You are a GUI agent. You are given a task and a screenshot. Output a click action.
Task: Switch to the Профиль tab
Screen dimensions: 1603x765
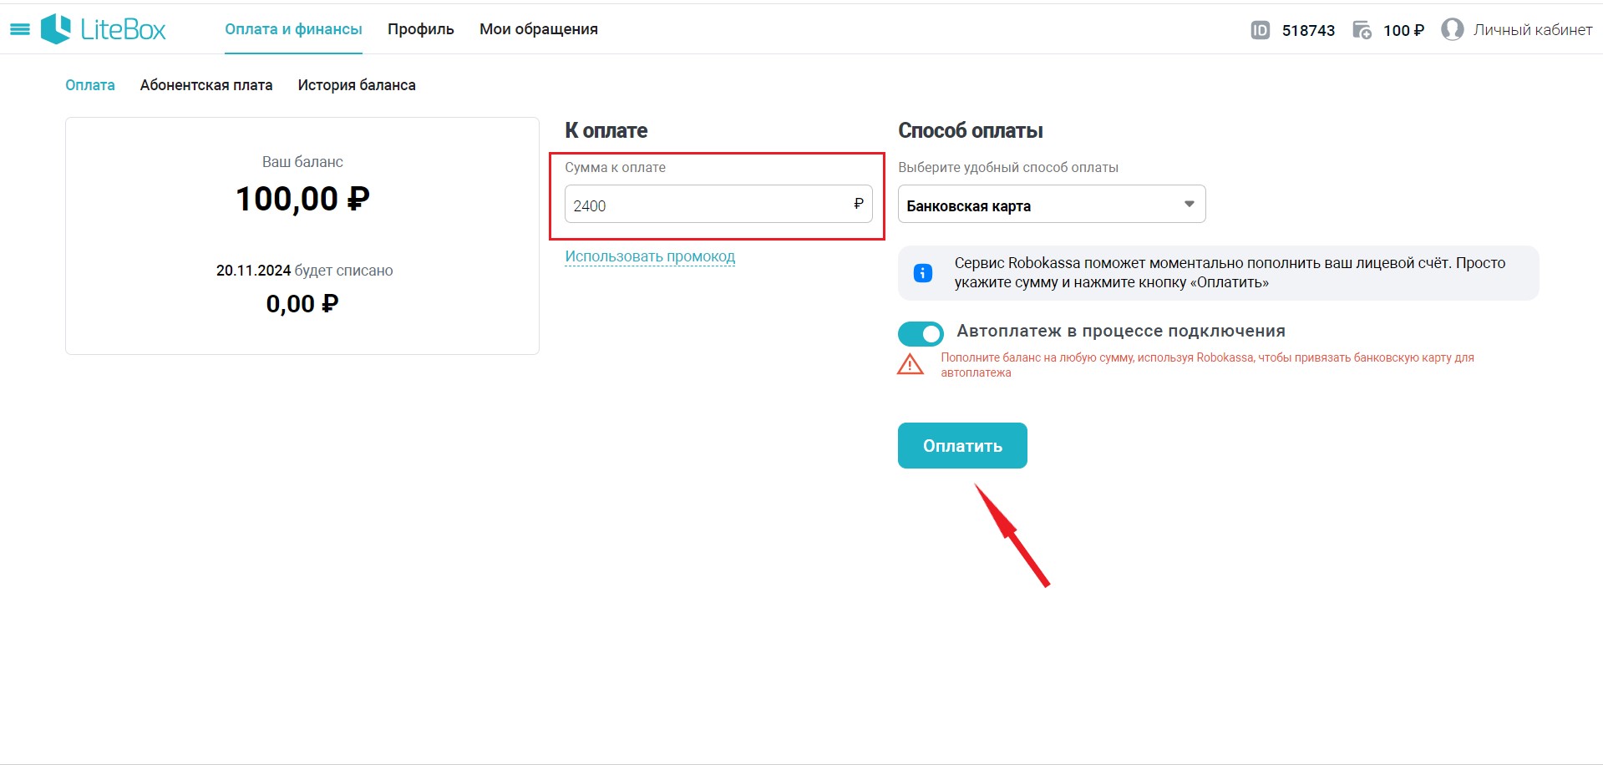[421, 29]
